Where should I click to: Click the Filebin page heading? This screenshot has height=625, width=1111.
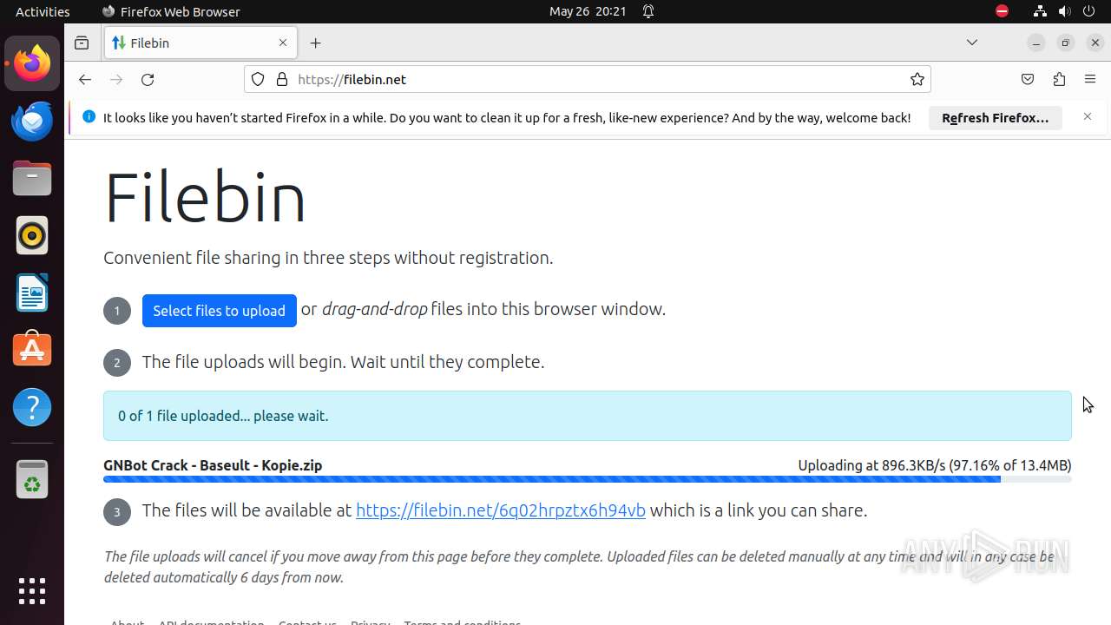coord(205,198)
